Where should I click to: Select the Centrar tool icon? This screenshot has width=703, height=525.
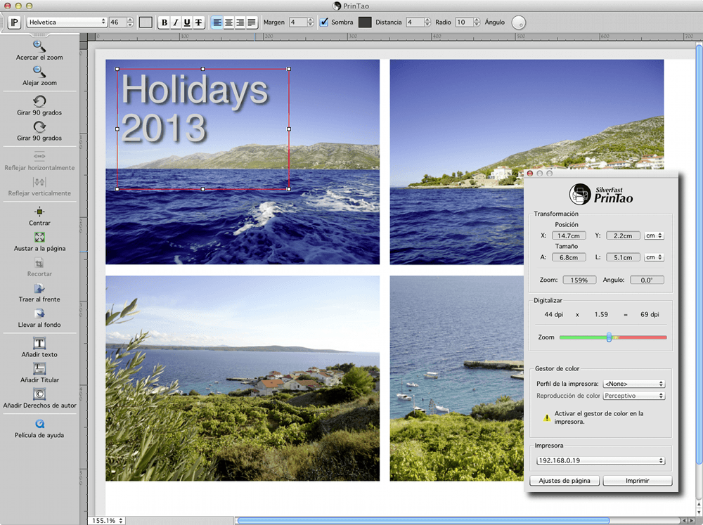pyautogui.click(x=39, y=212)
